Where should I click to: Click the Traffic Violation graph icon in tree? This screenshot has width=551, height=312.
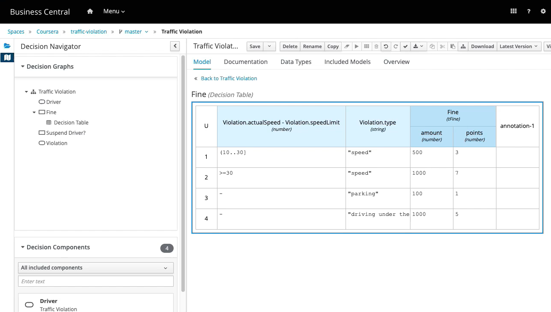34,92
